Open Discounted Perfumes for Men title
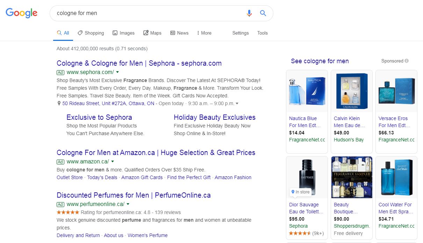 (134, 195)
